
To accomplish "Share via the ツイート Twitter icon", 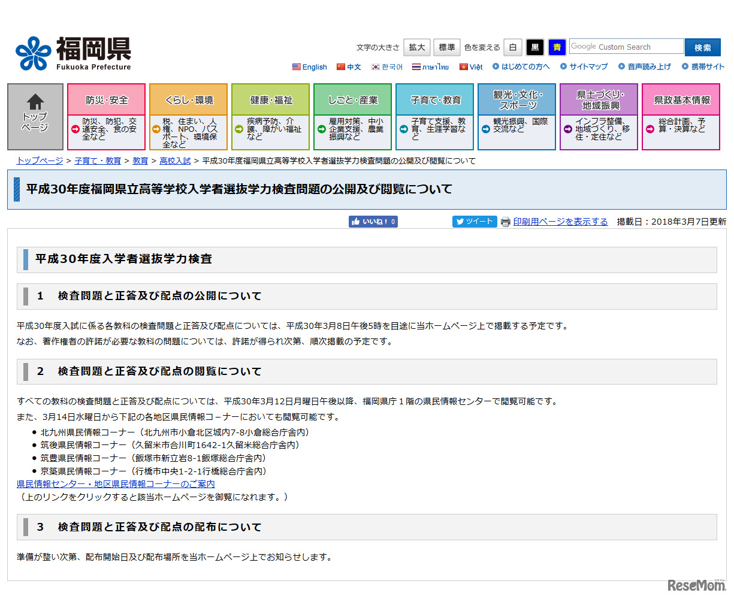I will [x=474, y=221].
